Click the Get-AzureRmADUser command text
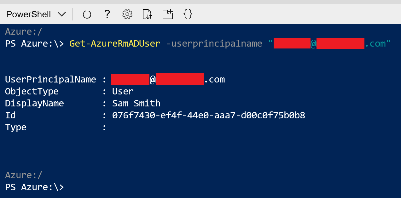 (115, 43)
